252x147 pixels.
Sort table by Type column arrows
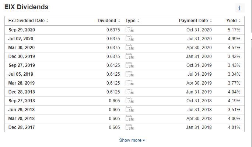(x=139, y=21)
